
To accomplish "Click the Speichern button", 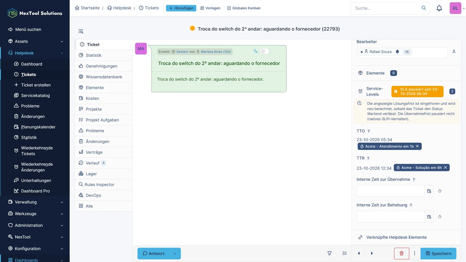I will [x=438, y=254].
